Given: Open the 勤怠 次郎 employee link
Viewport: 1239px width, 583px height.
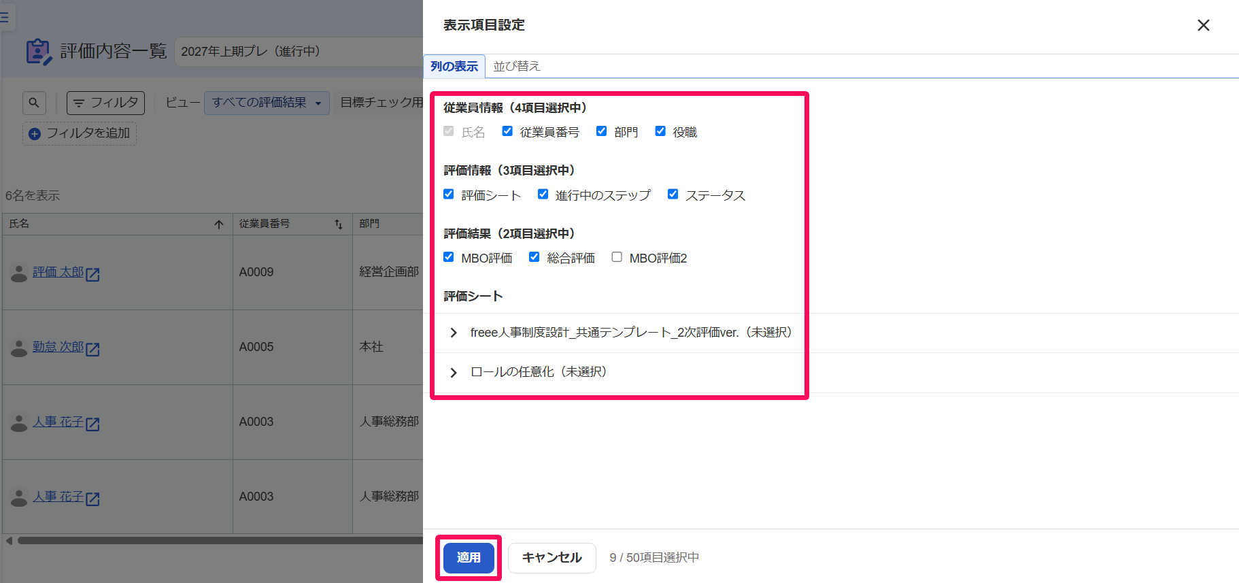Looking at the screenshot, I should click(58, 347).
